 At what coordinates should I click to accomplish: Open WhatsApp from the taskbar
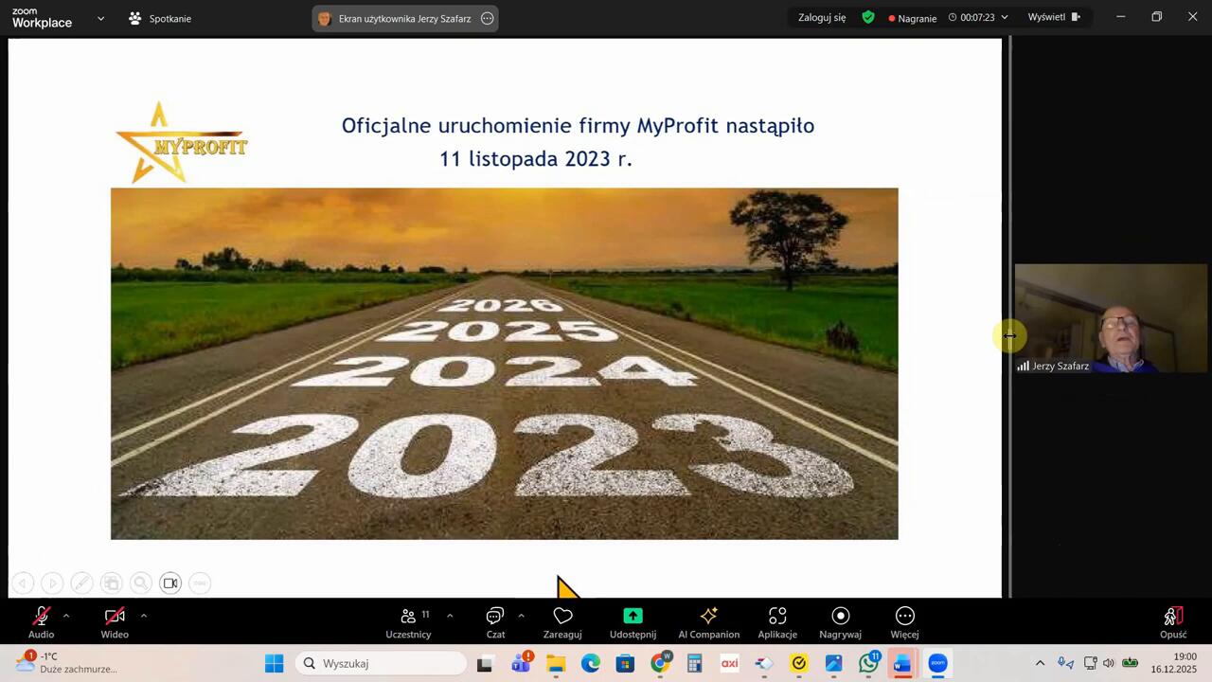(x=867, y=663)
